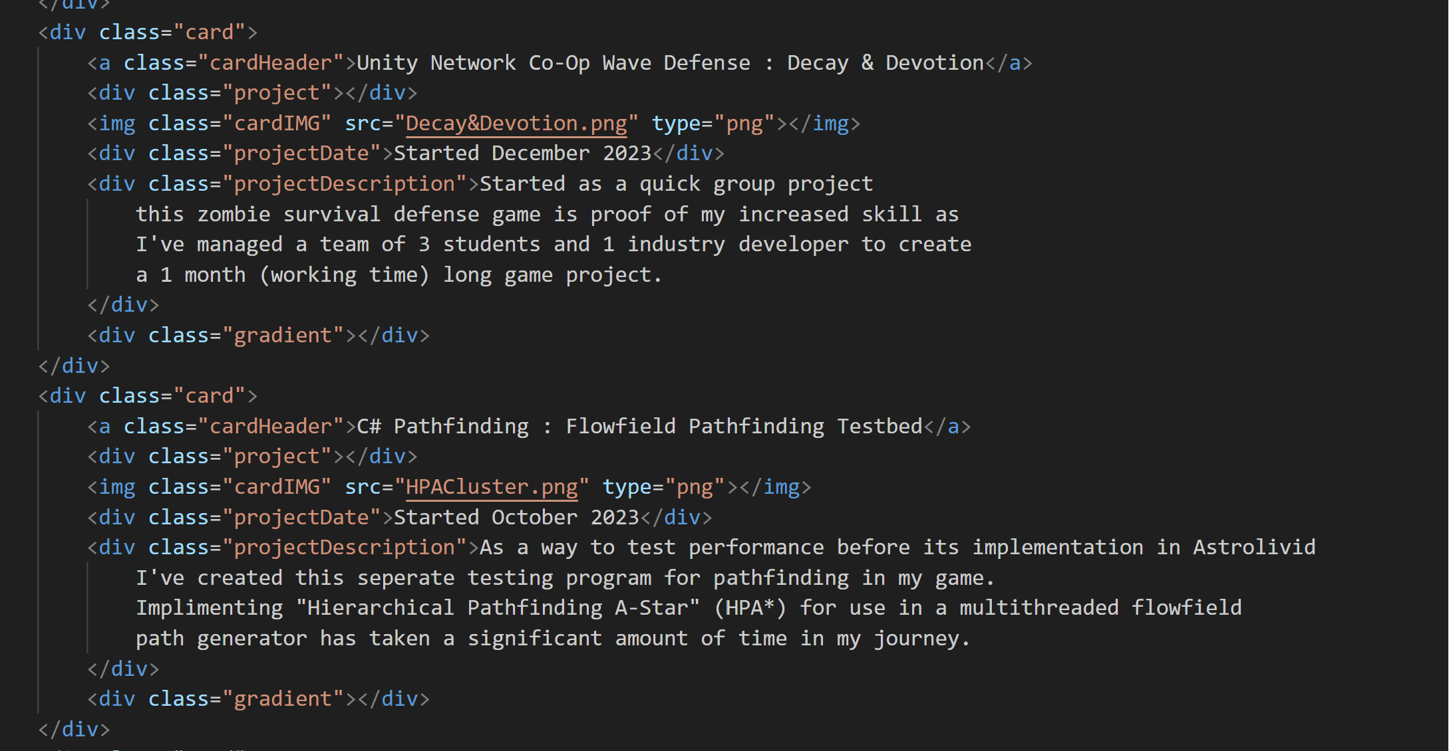Click the first 'gradient' class attribute value

click(283, 335)
